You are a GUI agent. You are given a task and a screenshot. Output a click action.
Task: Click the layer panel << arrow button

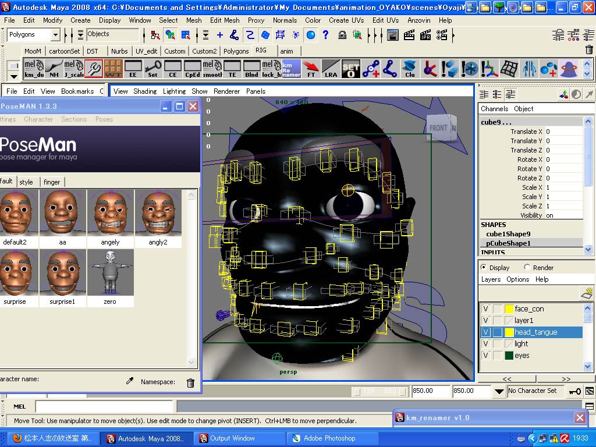pyautogui.click(x=507, y=379)
